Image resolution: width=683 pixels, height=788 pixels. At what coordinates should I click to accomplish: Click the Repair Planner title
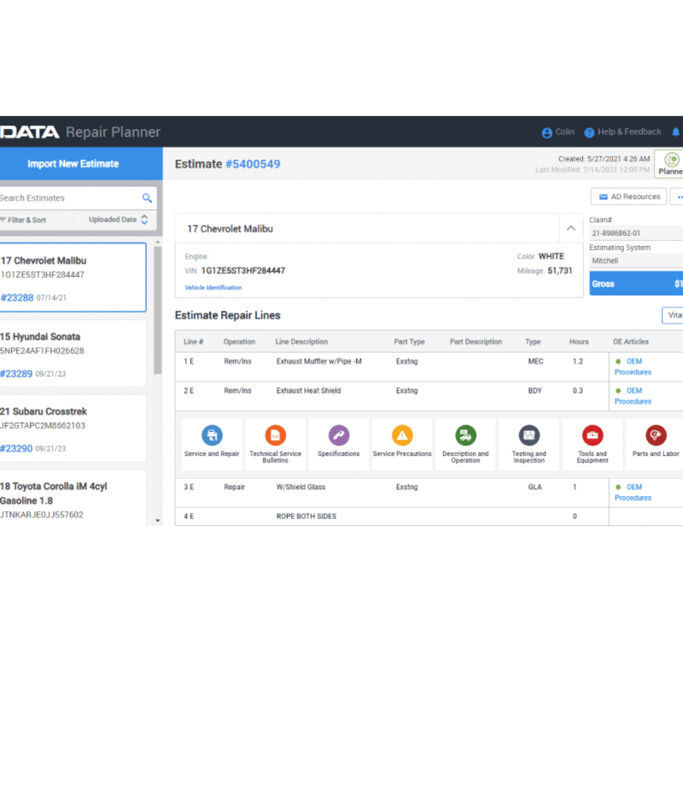coord(113,132)
